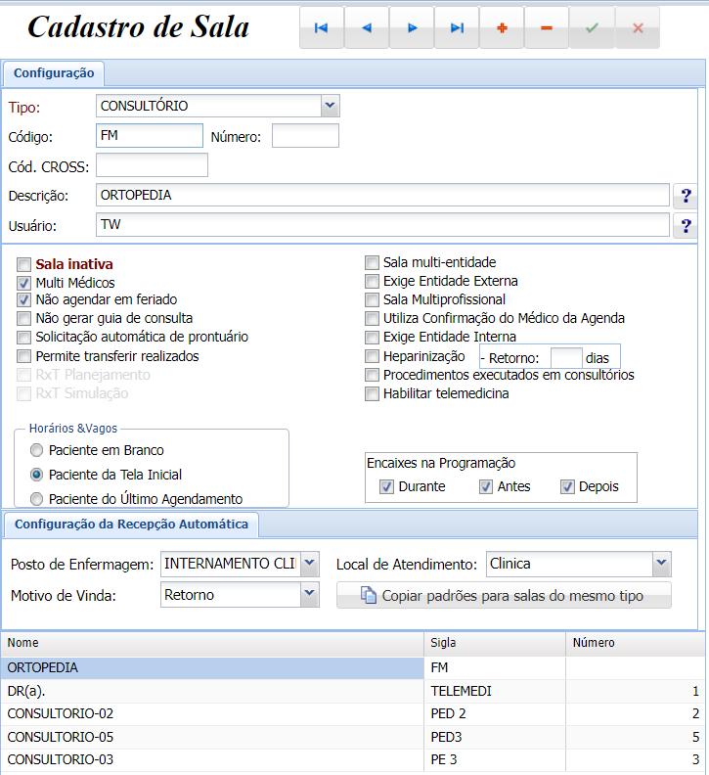Confirm changes with green checkmark

[592, 28]
